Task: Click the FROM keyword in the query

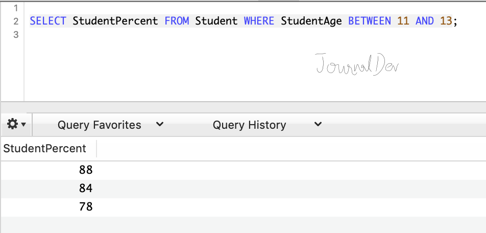Action: point(177,21)
